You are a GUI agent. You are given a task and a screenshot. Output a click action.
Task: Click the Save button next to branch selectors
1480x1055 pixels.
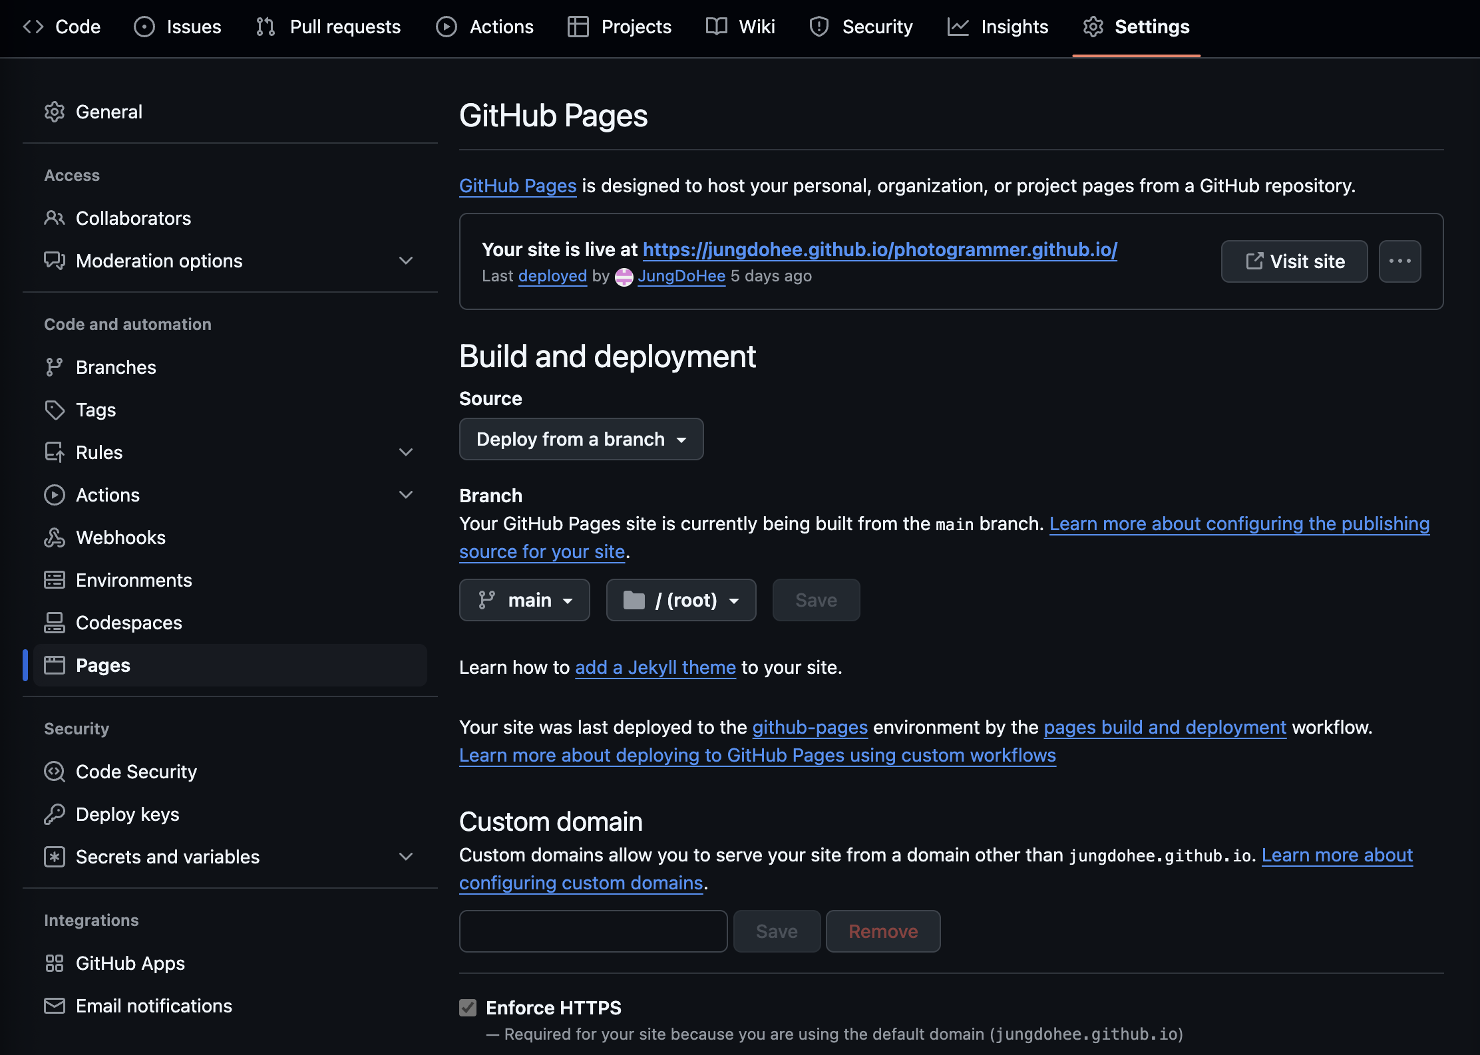(816, 600)
